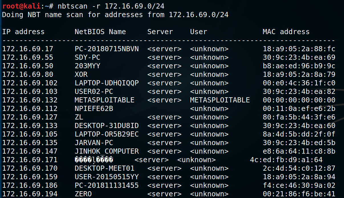Click the SDY-PC NetBIOS name
Screen dimensions: 344x198
coord(87,57)
